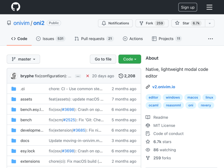Fork the repository via Fork button
The image size is (224, 168).
[152, 23]
